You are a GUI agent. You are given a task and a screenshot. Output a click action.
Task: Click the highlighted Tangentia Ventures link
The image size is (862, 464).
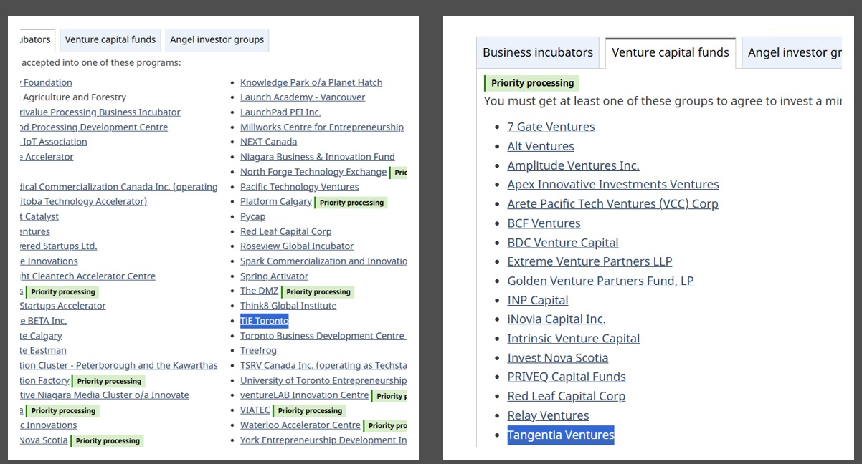point(560,435)
